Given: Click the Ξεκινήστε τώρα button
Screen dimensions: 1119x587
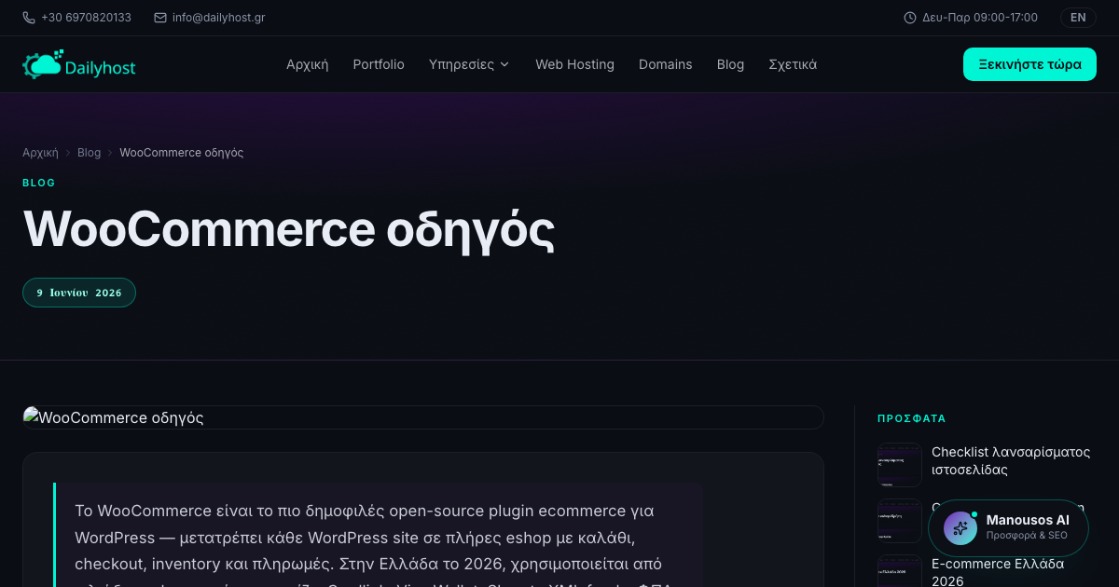Looking at the screenshot, I should click(x=1029, y=64).
